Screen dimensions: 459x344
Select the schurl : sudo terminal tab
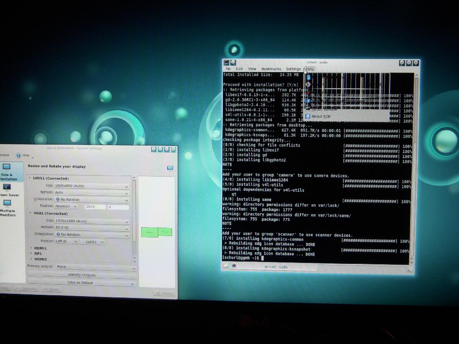[x=275, y=267]
